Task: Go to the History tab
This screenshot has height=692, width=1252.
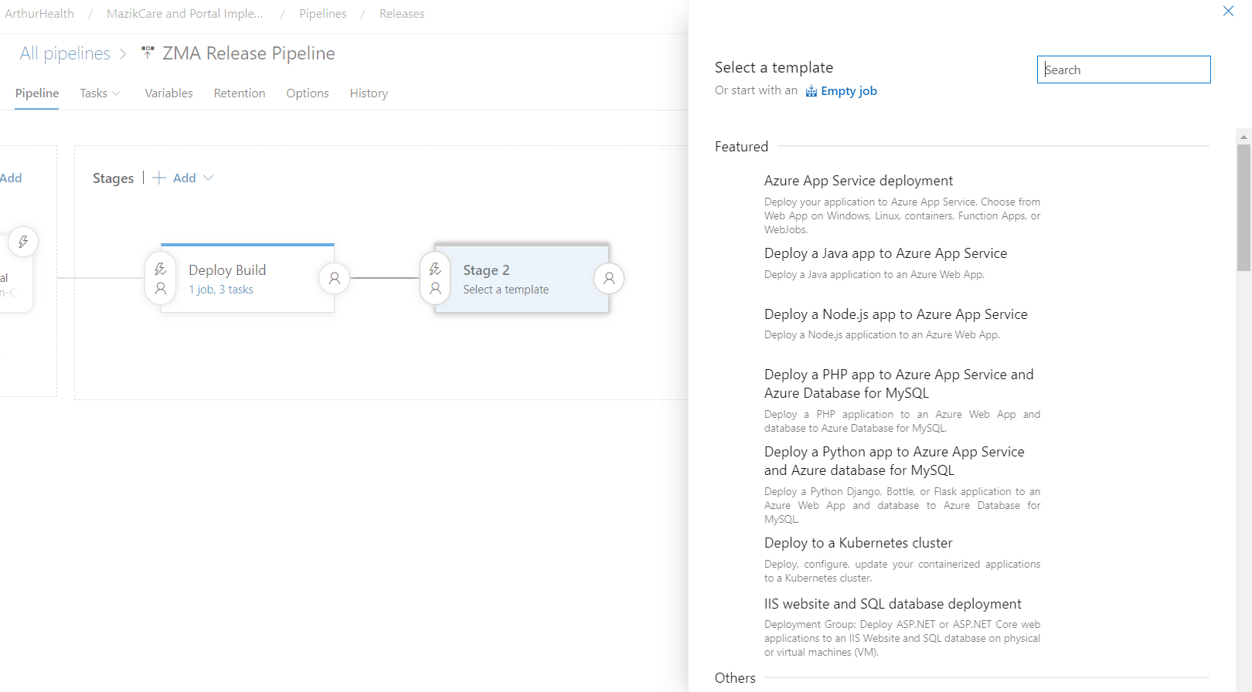Action: [369, 93]
